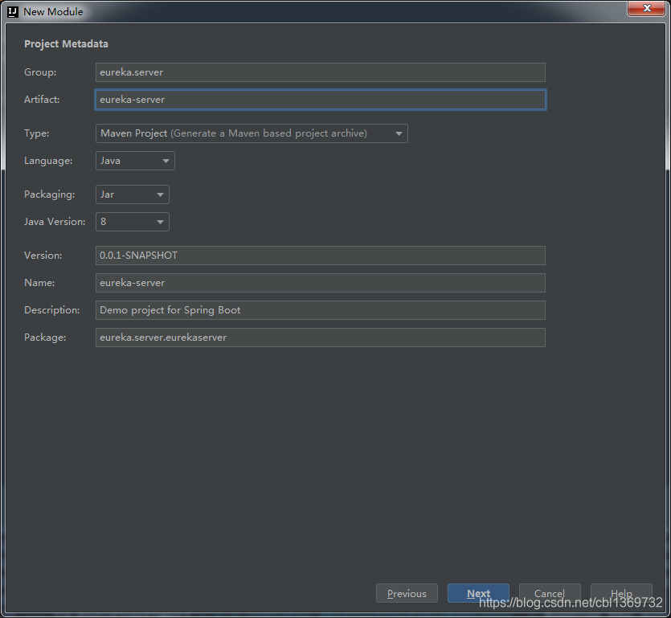
Task: Close the New Module dialog window
Action: point(645,10)
